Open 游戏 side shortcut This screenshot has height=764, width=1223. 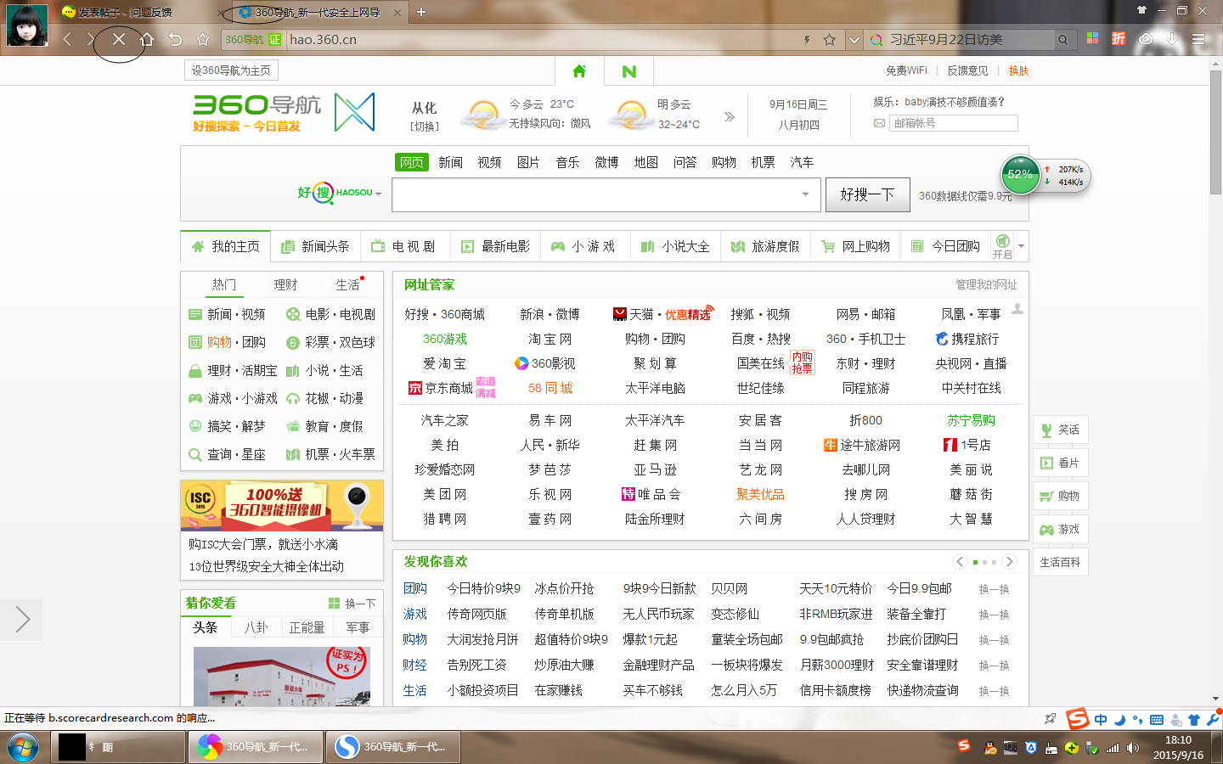(1060, 529)
